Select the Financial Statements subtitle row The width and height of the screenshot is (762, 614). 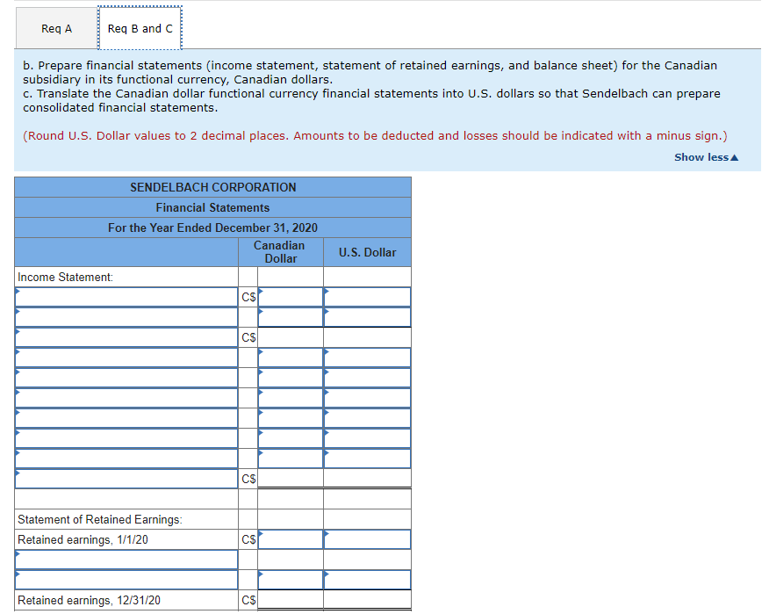(212, 207)
